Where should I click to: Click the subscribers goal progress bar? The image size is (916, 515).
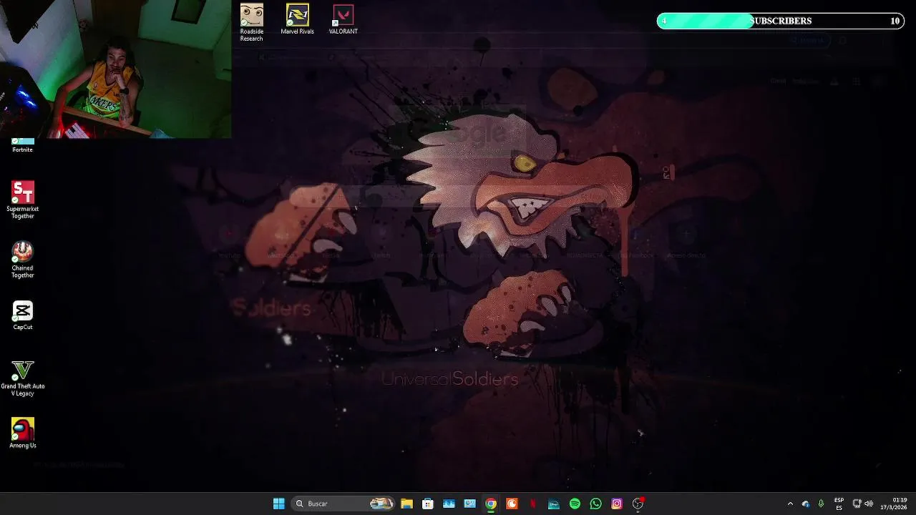780,21
